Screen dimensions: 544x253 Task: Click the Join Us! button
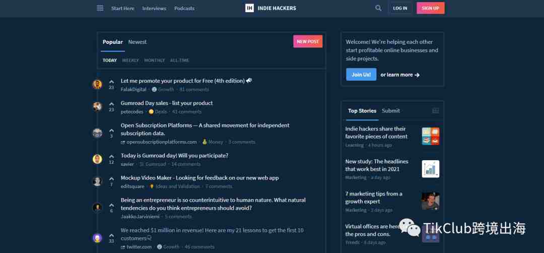pos(361,75)
